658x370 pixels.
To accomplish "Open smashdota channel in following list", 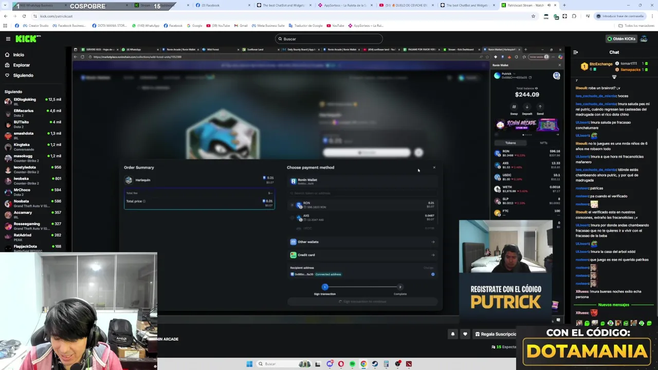I will point(33,135).
